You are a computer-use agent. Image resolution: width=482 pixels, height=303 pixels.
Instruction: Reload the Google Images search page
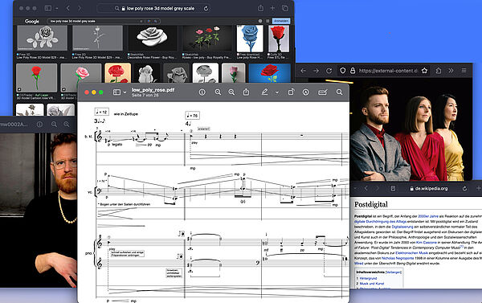click(x=206, y=8)
